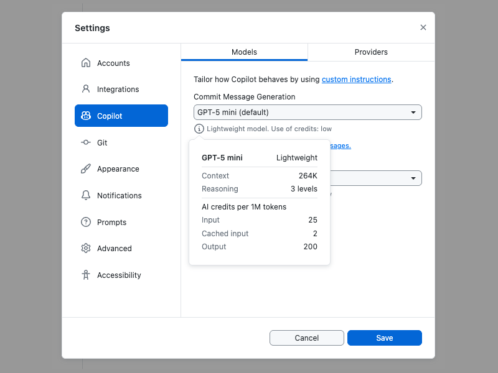Open the Accounts settings section
Viewport: 498px width, 373px height.
point(121,63)
